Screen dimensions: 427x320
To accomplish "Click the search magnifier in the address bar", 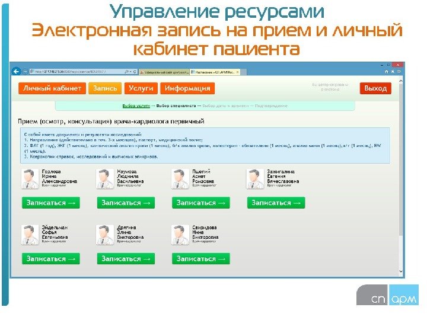I will (126, 72).
